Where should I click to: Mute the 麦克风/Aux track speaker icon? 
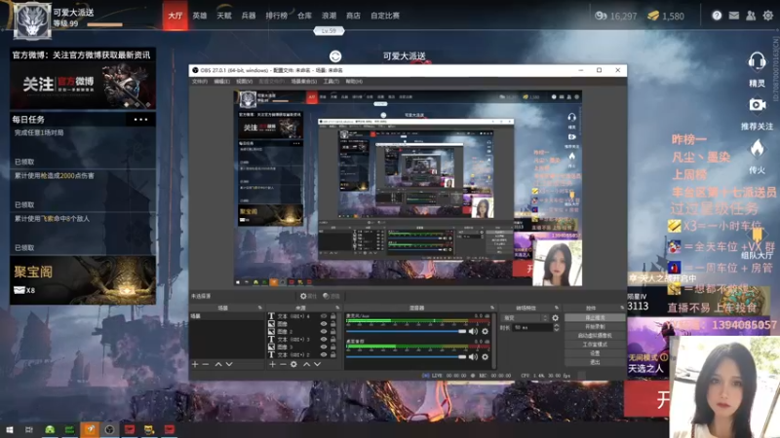click(473, 331)
